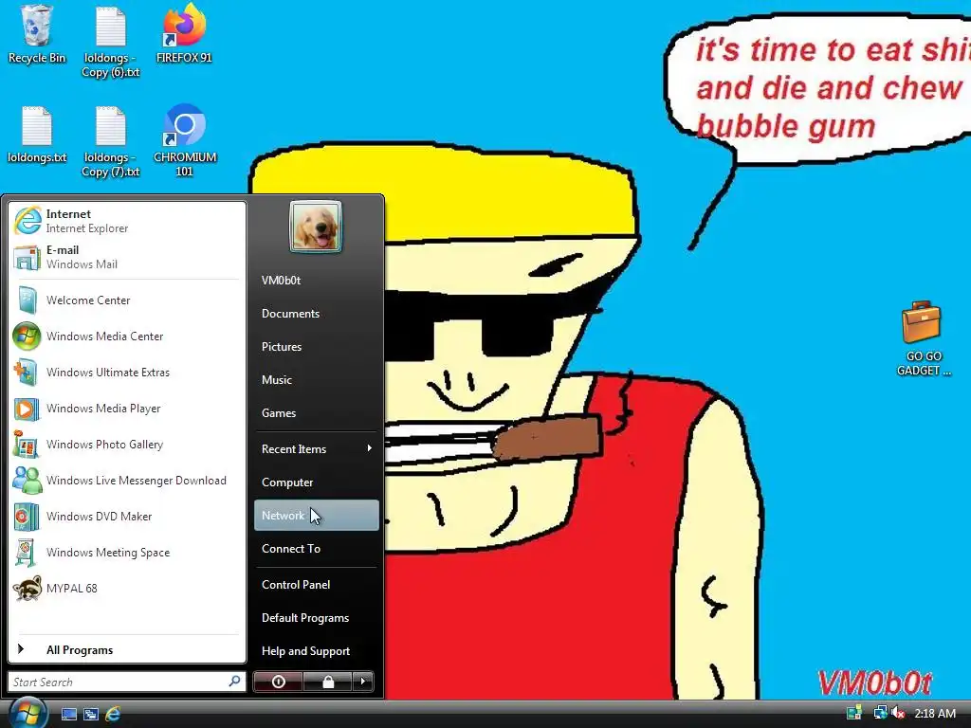The width and height of the screenshot is (971, 728).
Task: Open shutdown options arrow menu
Action: click(363, 682)
